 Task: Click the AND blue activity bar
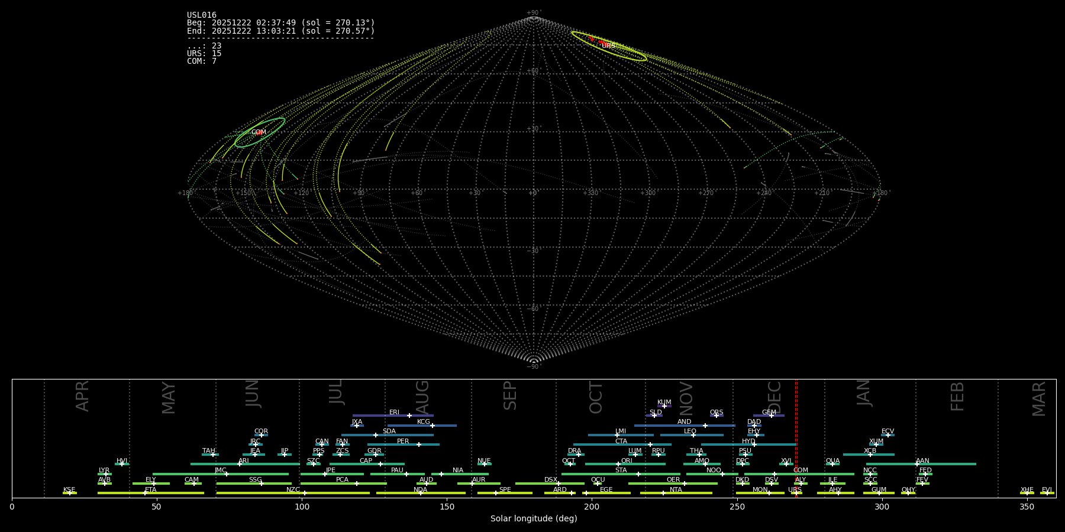pos(663,426)
